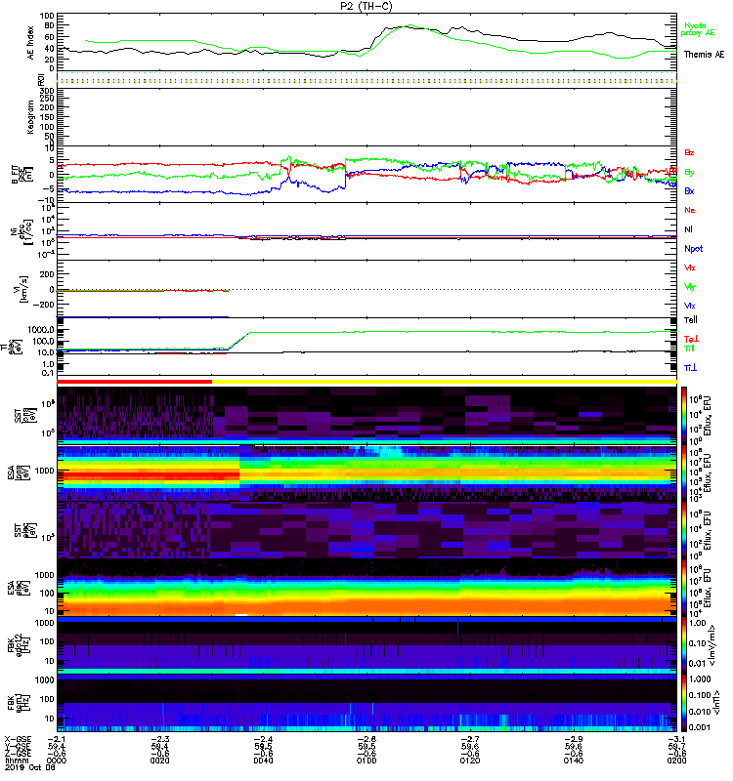
Task: Click the Keogram axis label
Action: (30, 117)
